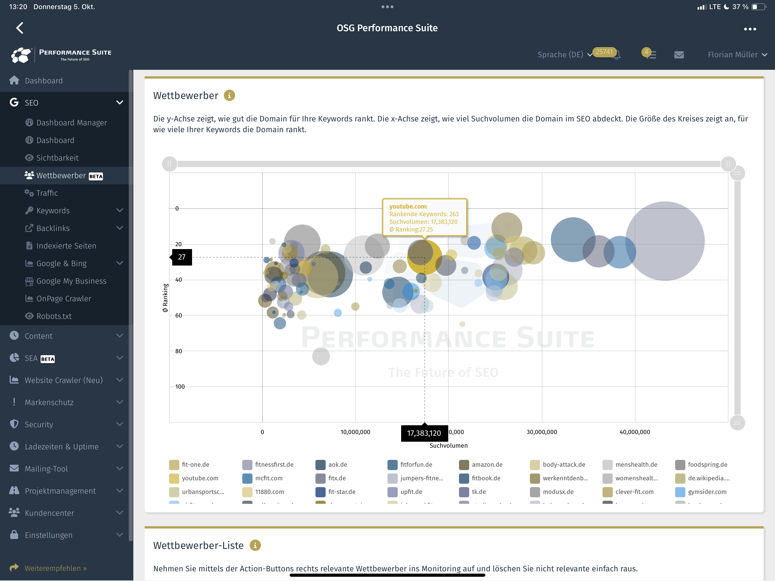Click clever-fit.com legend label
Image resolution: width=775 pixels, height=581 pixels.
coord(634,492)
